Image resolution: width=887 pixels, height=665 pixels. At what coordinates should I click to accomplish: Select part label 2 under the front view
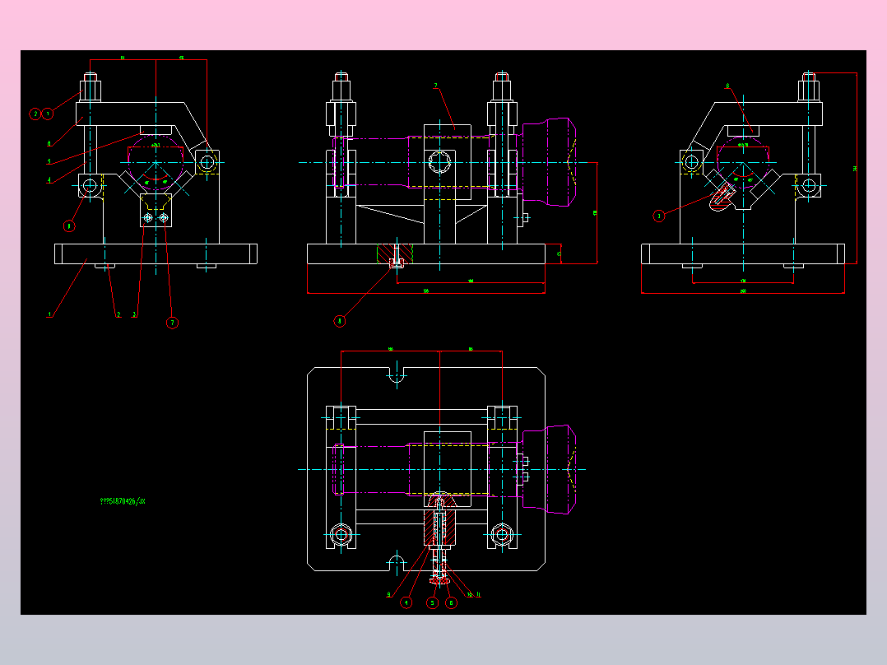coord(118,314)
